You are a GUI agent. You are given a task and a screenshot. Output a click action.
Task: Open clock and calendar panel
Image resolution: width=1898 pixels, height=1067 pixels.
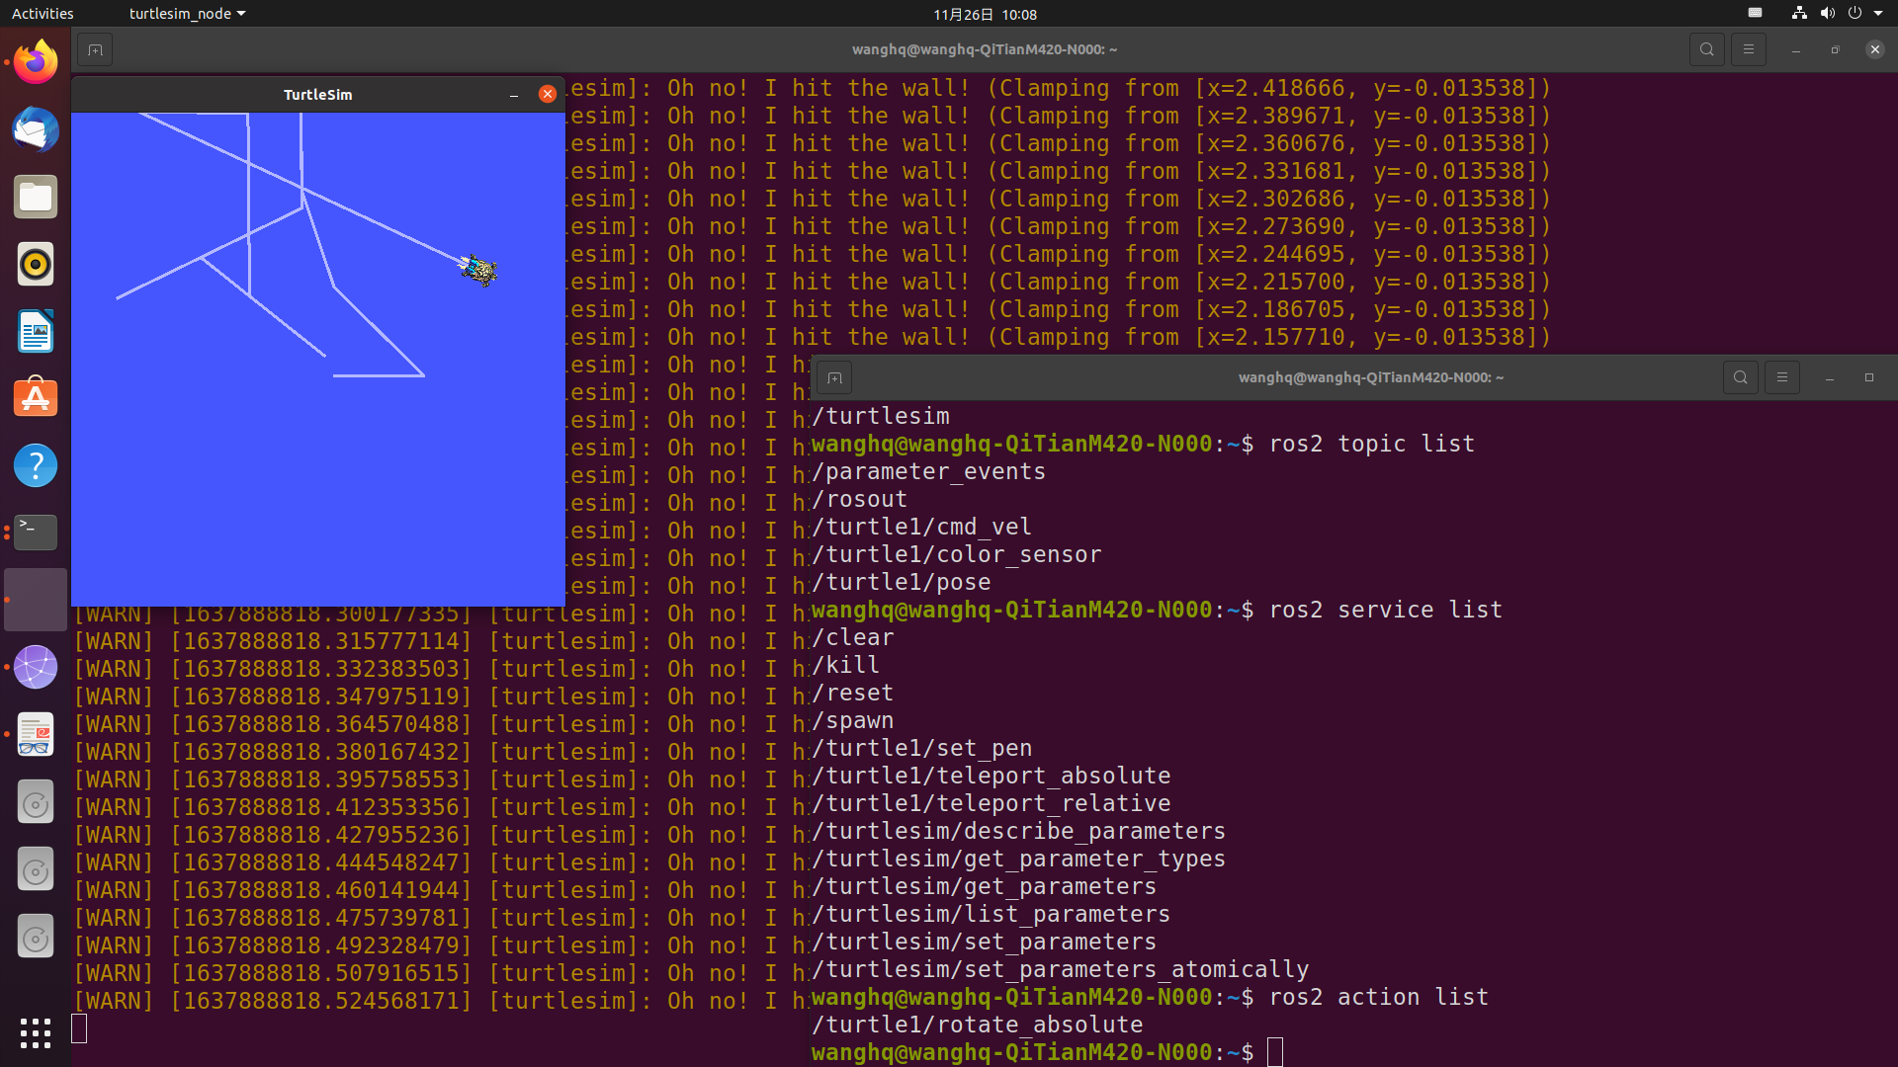[985, 14]
